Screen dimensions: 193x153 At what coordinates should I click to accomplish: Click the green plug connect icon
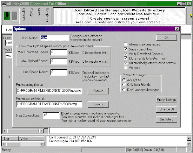(x=7, y=16)
